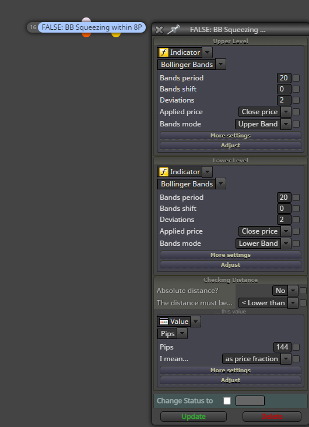Click Adjust under Pips value

coord(230,380)
